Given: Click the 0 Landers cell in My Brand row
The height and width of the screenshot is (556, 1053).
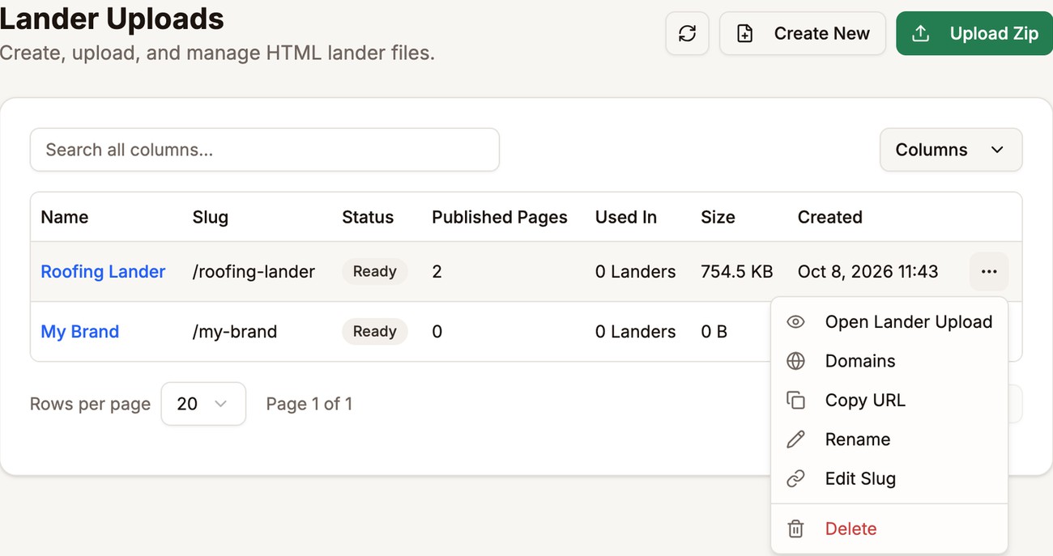Looking at the screenshot, I should tap(636, 332).
